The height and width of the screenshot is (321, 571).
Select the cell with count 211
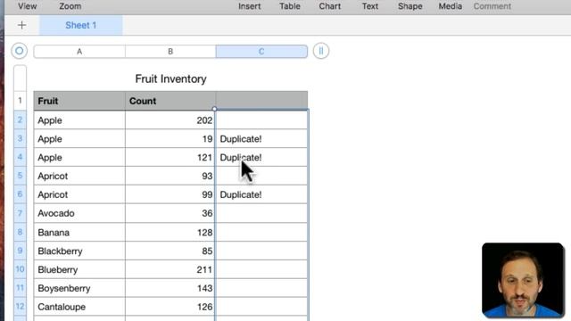pos(170,269)
